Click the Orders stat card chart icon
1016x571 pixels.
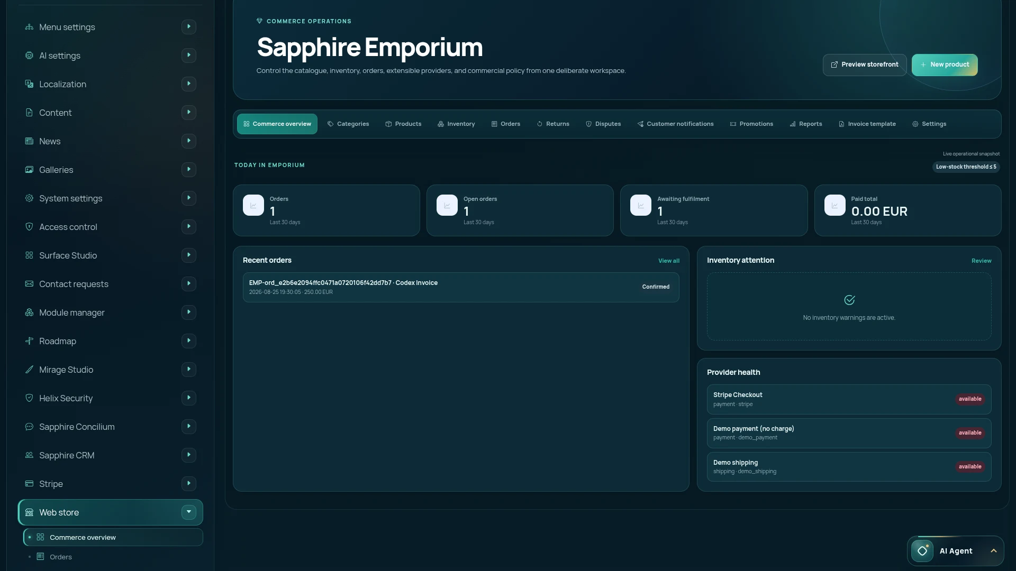(x=253, y=205)
